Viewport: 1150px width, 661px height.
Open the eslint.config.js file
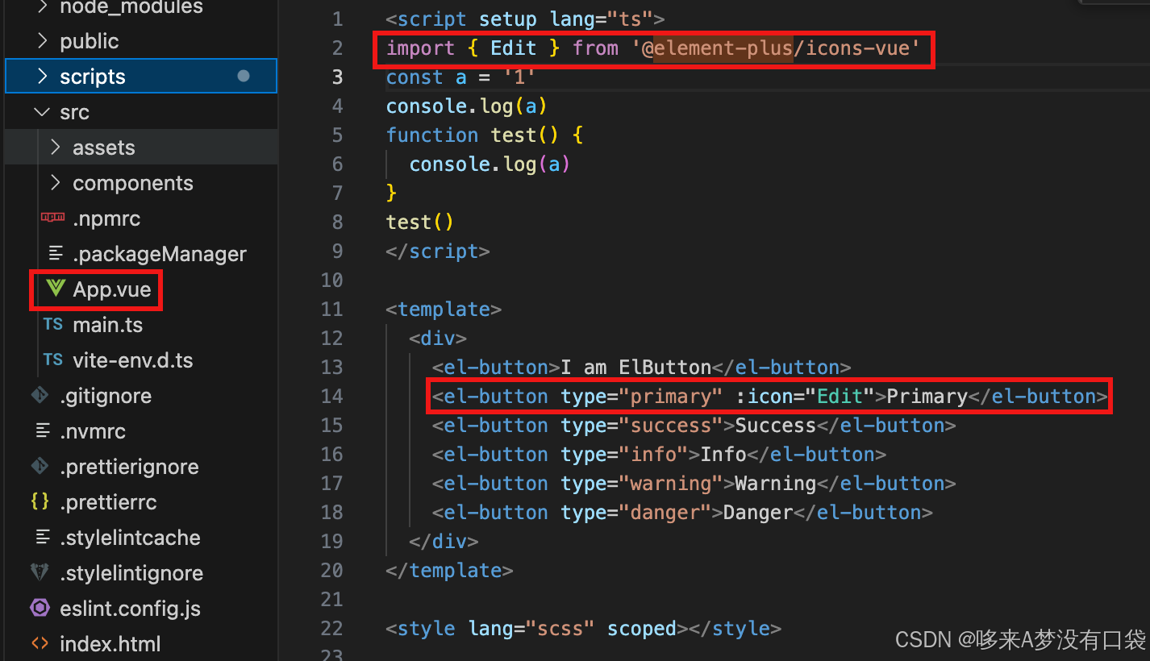131,609
